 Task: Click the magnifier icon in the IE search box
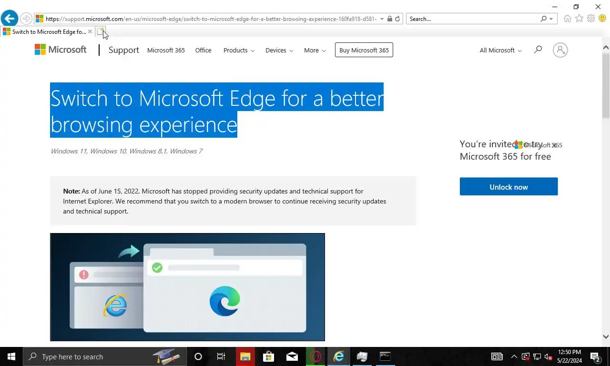pyautogui.click(x=543, y=19)
